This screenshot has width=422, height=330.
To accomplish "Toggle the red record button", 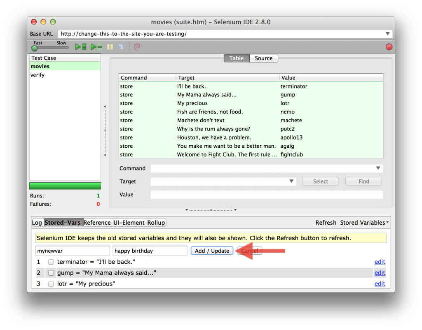I will 389,47.
